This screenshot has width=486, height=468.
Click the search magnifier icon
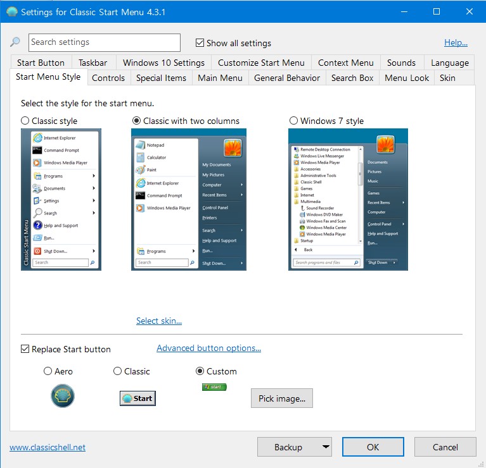tap(15, 42)
